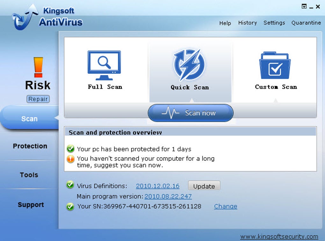
Task: Open the Help menu
Action: coord(225,23)
